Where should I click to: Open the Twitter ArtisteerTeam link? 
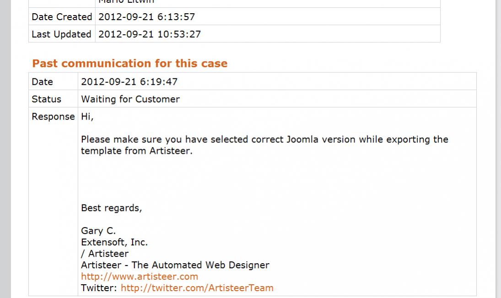[197, 288]
